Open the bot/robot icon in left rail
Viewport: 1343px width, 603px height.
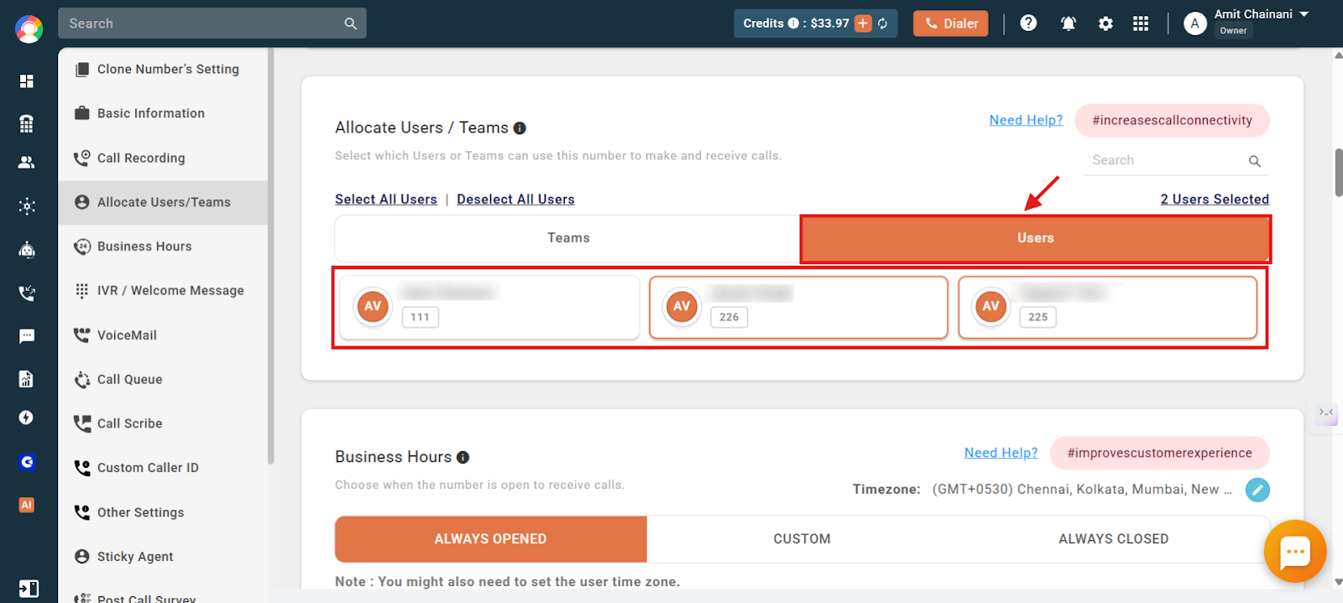pyautogui.click(x=27, y=249)
